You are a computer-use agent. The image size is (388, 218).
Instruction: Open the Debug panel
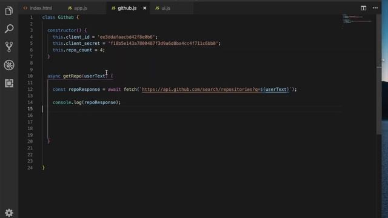pos(9,65)
